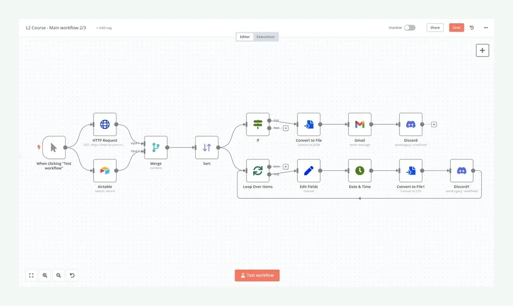513x306 pixels.
Task: Click the Edit Fields "manual" subtitle
Action: pyautogui.click(x=309, y=191)
